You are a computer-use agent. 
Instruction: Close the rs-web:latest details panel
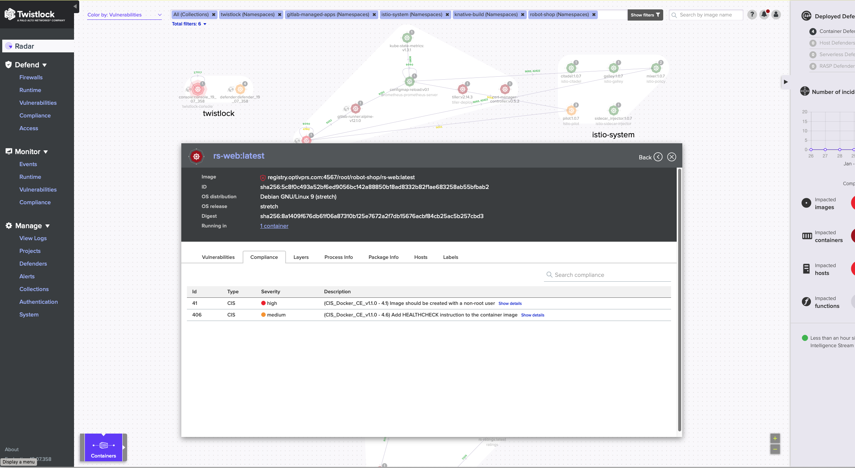click(x=671, y=157)
